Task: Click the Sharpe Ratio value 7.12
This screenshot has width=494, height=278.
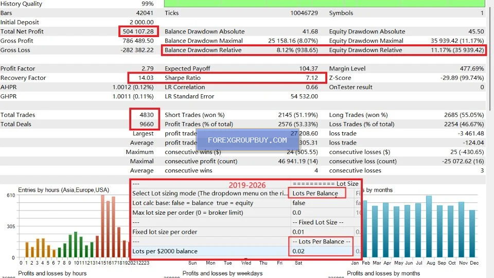Action: click(312, 78)
